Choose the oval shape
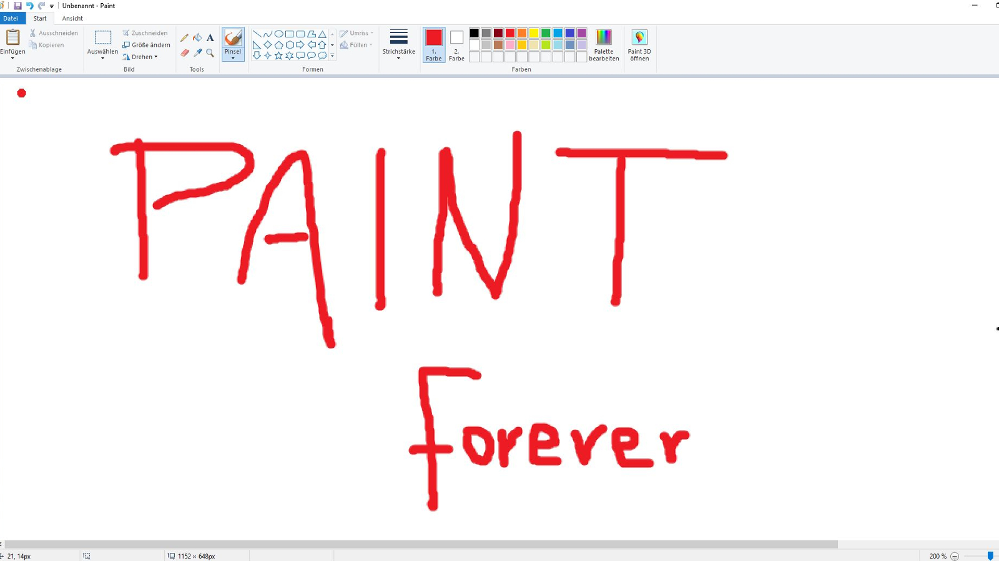 pyautogui.click(x=278, y=34)
